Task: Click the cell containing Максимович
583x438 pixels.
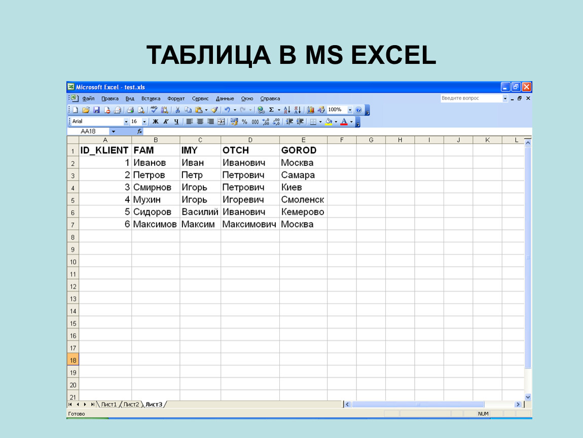Action: pos(250,224)
